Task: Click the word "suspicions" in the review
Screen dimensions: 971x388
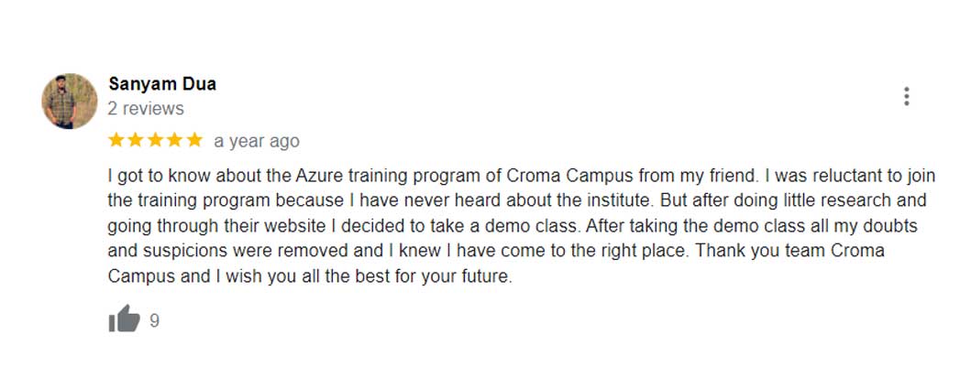Action: point(181,251)
